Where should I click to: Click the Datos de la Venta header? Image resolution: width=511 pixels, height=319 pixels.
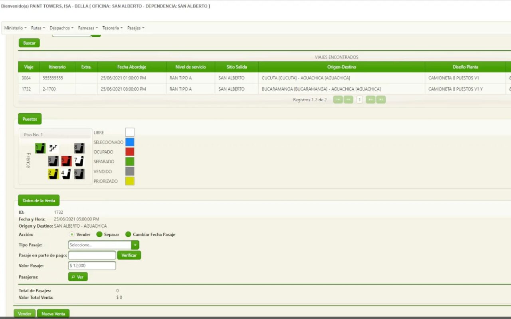(39, 201)
